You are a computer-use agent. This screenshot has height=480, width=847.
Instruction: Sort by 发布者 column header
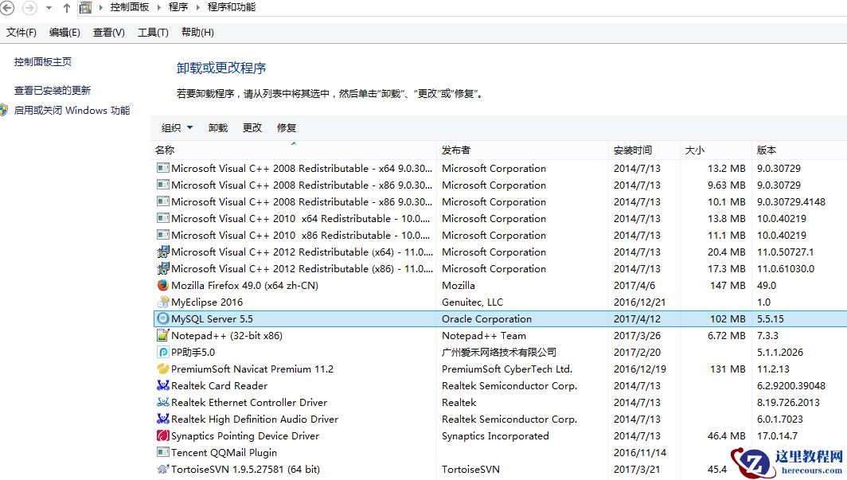[x=522, y=150]
